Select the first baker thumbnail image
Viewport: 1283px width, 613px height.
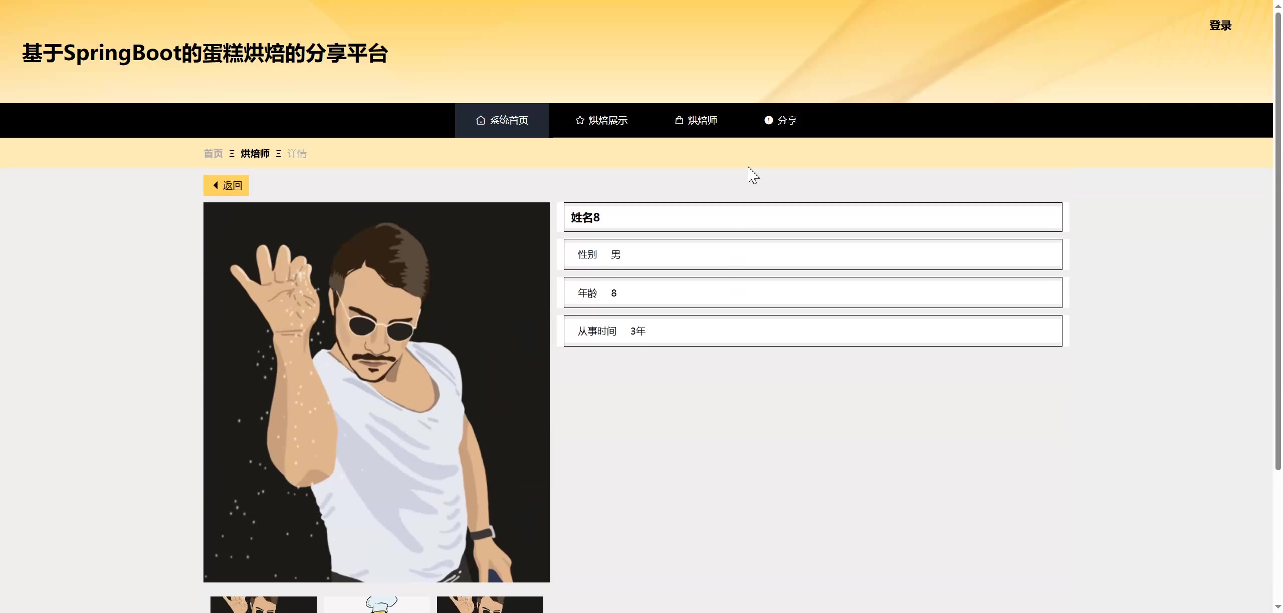(x=263, y=604)
